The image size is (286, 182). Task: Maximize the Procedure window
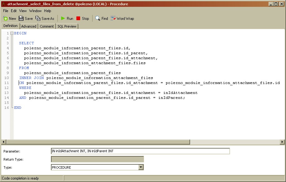pos(276,4)
